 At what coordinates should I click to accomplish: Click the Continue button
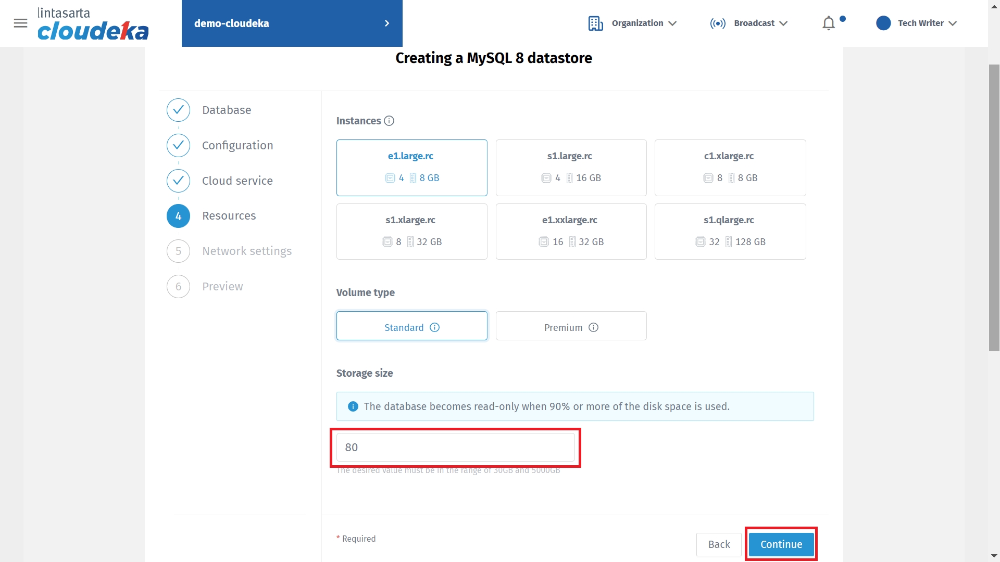click(781, 544)
